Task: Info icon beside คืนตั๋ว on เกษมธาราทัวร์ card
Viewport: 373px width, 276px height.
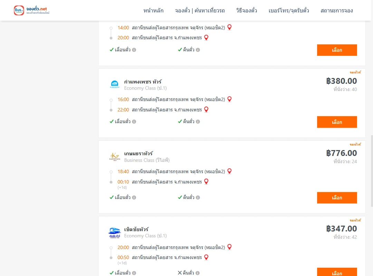Action: click(x=198, y=198)
